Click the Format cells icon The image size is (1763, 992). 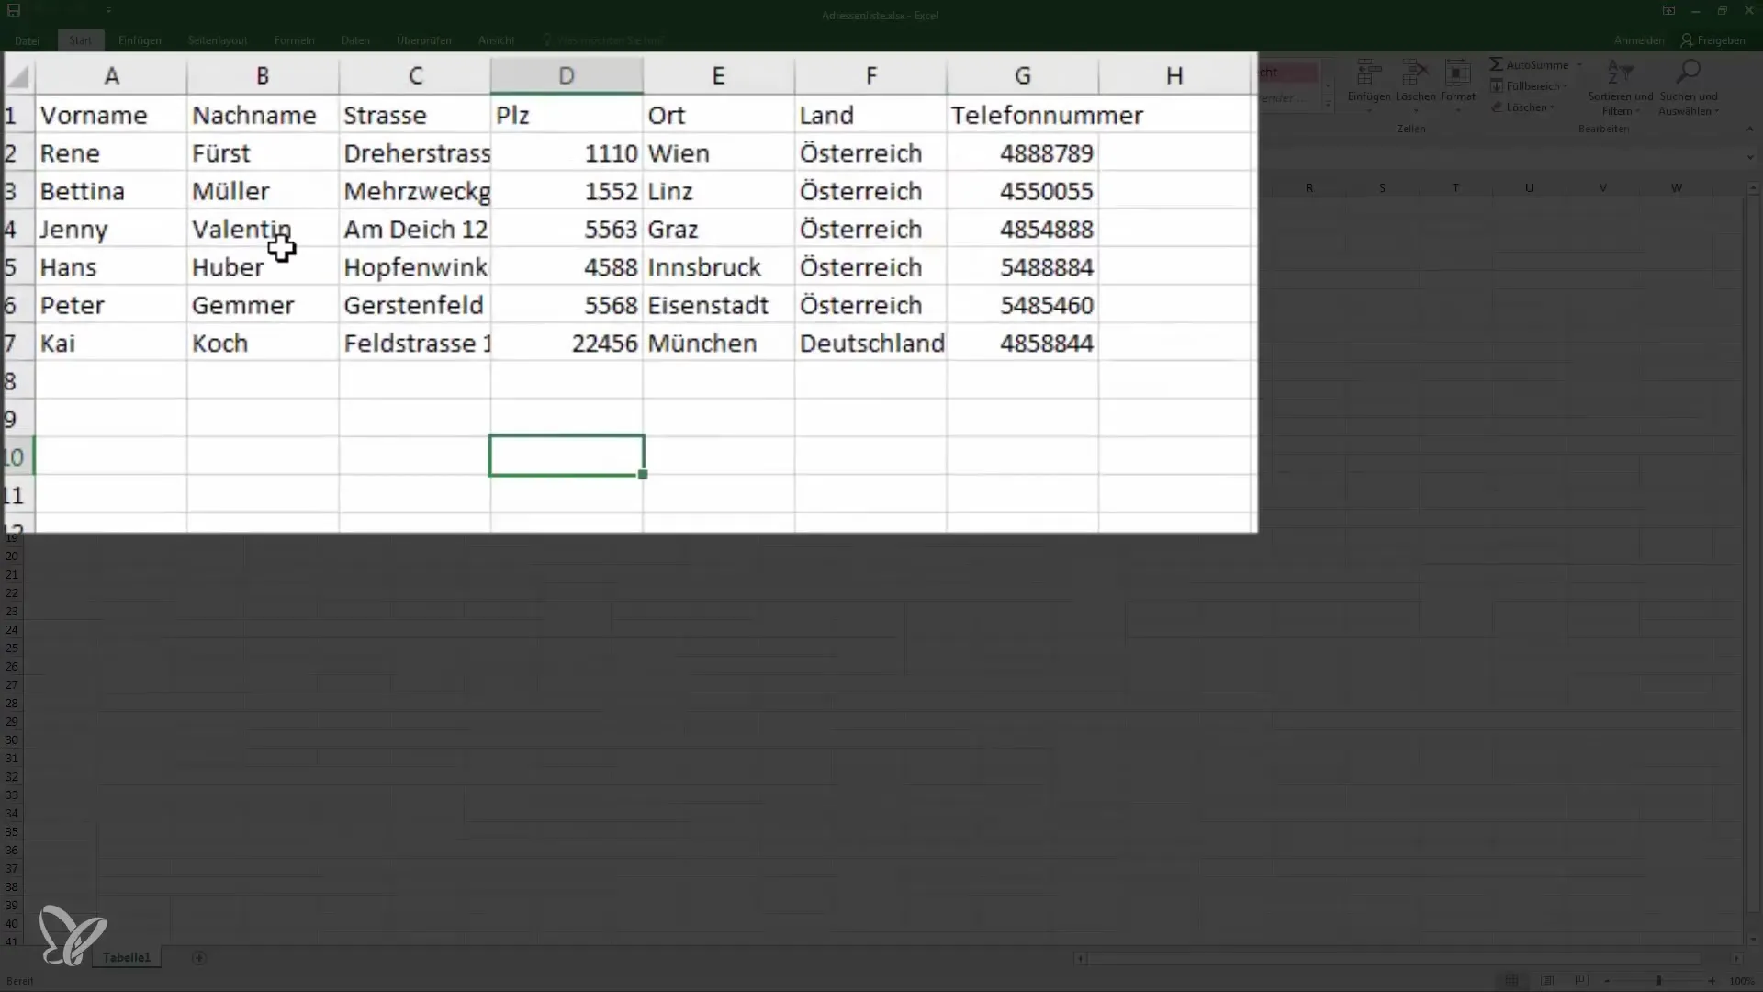tap(1457, 72)
